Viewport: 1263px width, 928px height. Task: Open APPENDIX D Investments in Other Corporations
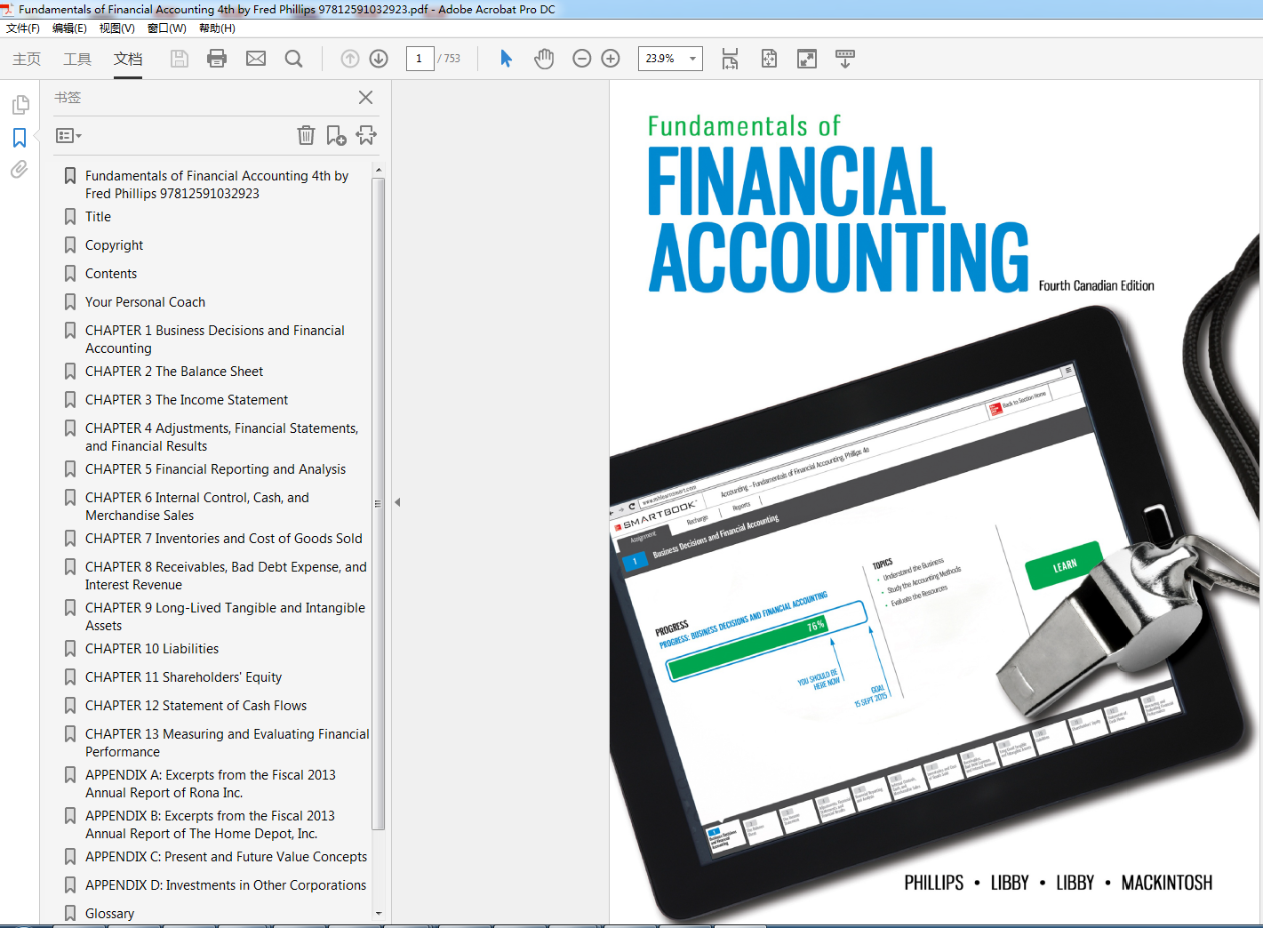click(x=226, y=885)
